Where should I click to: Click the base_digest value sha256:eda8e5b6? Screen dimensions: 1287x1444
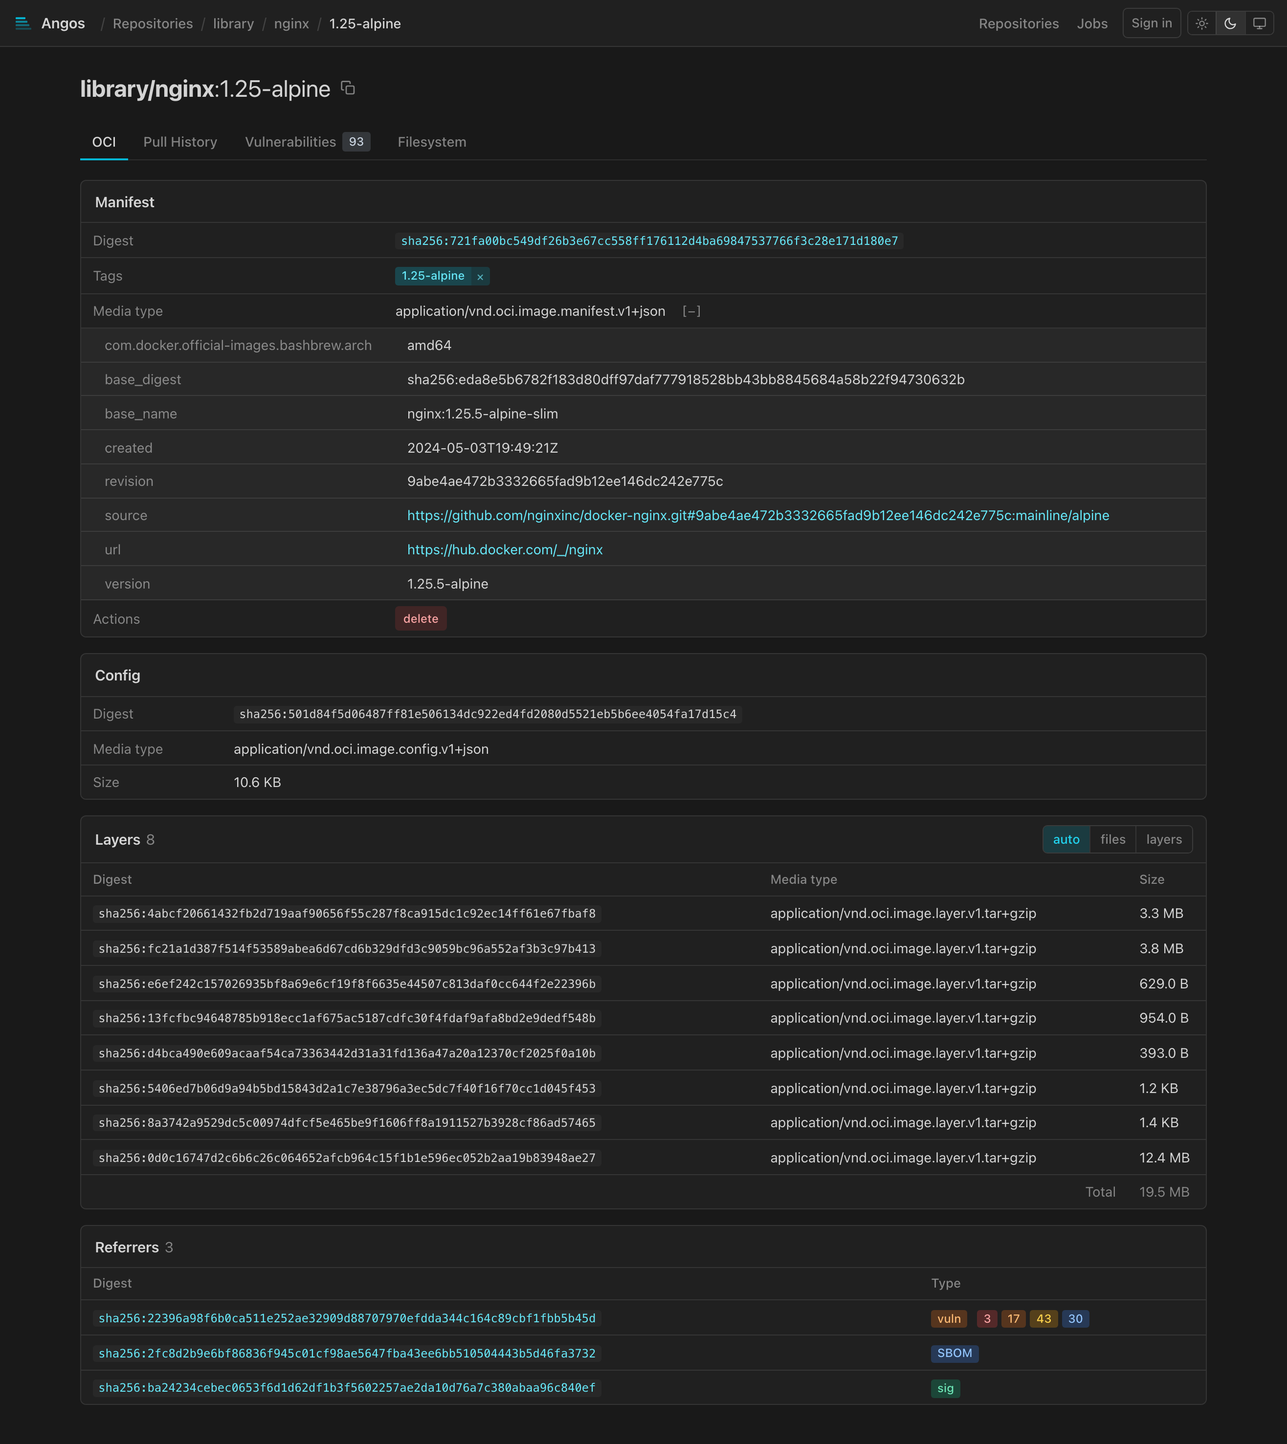click(686, 379)
